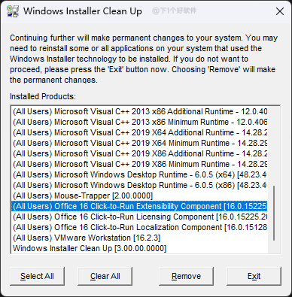
Task: Select Visual C++ 2013 x86 Additional Runtime entry
Action: point(139,111)
